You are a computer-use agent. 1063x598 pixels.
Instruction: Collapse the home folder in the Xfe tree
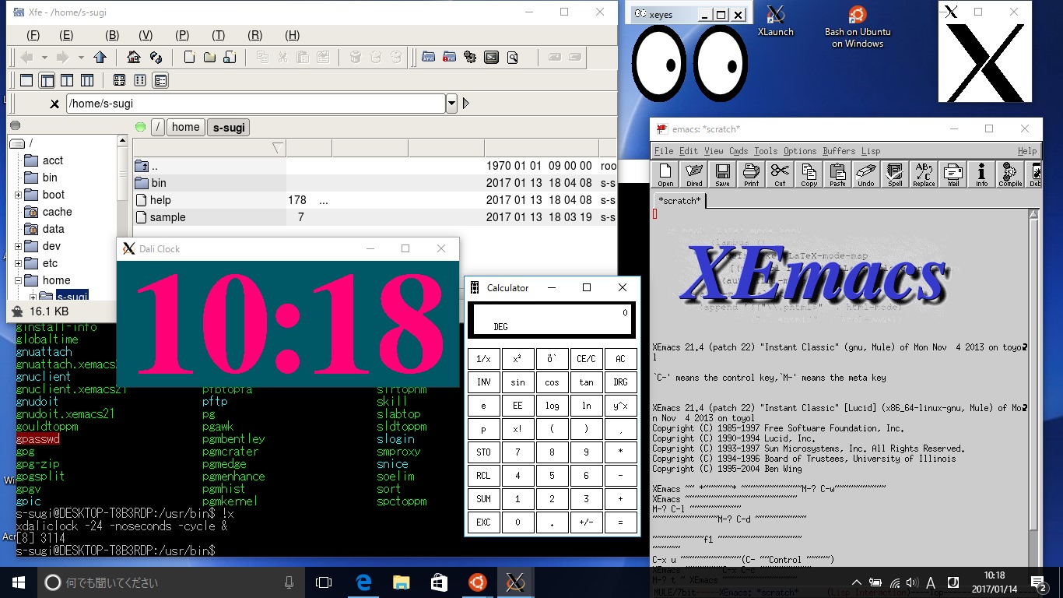tap(18, 280)
